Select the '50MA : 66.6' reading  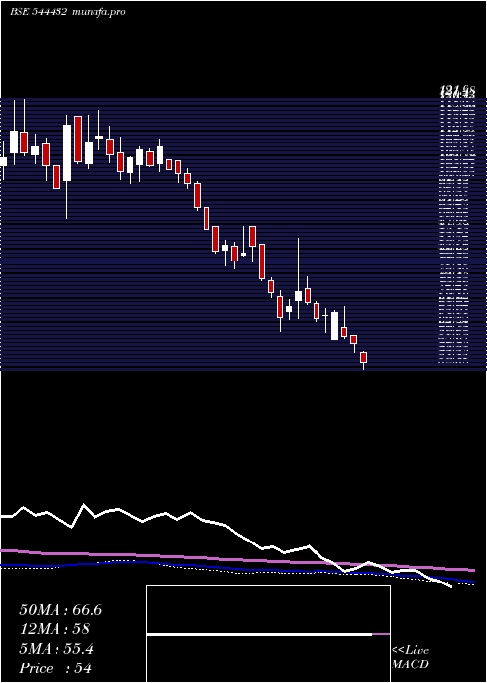tap(60, 610)
